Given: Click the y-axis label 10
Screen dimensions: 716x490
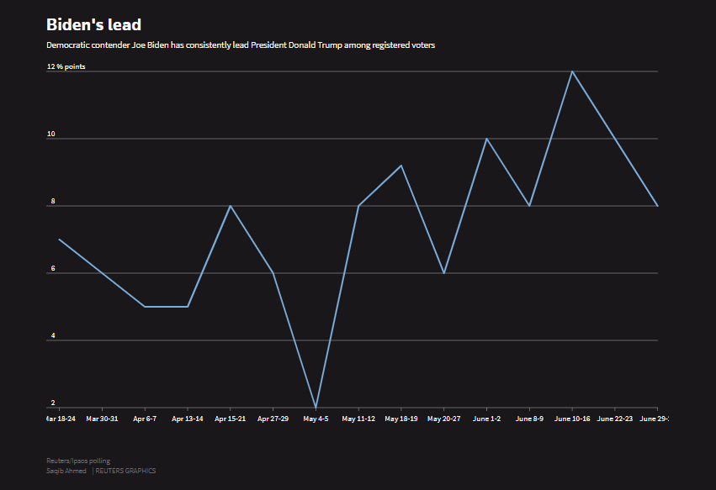Looking at the screenshot, I should (51, 134).
